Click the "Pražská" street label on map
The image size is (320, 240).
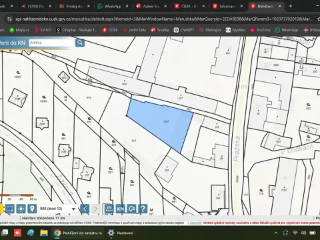[x=237, y=149]
